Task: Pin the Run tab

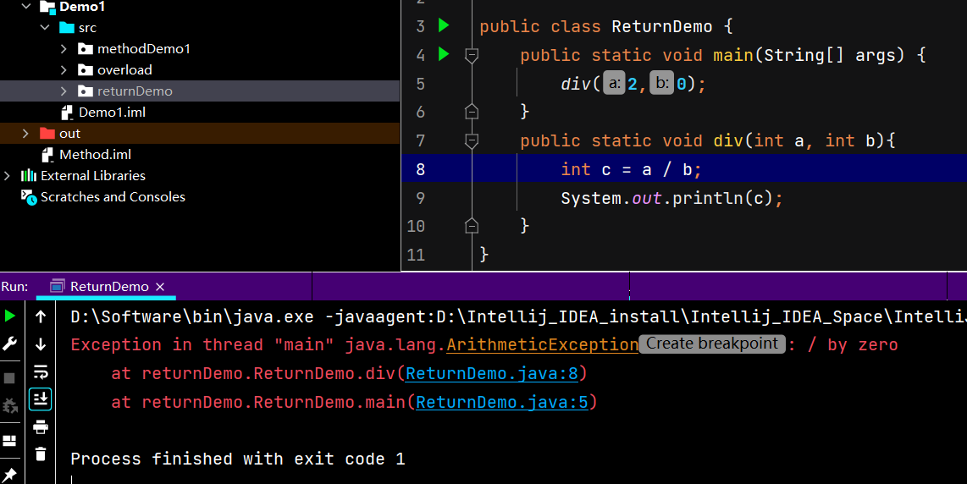Action: coord(10,475)
